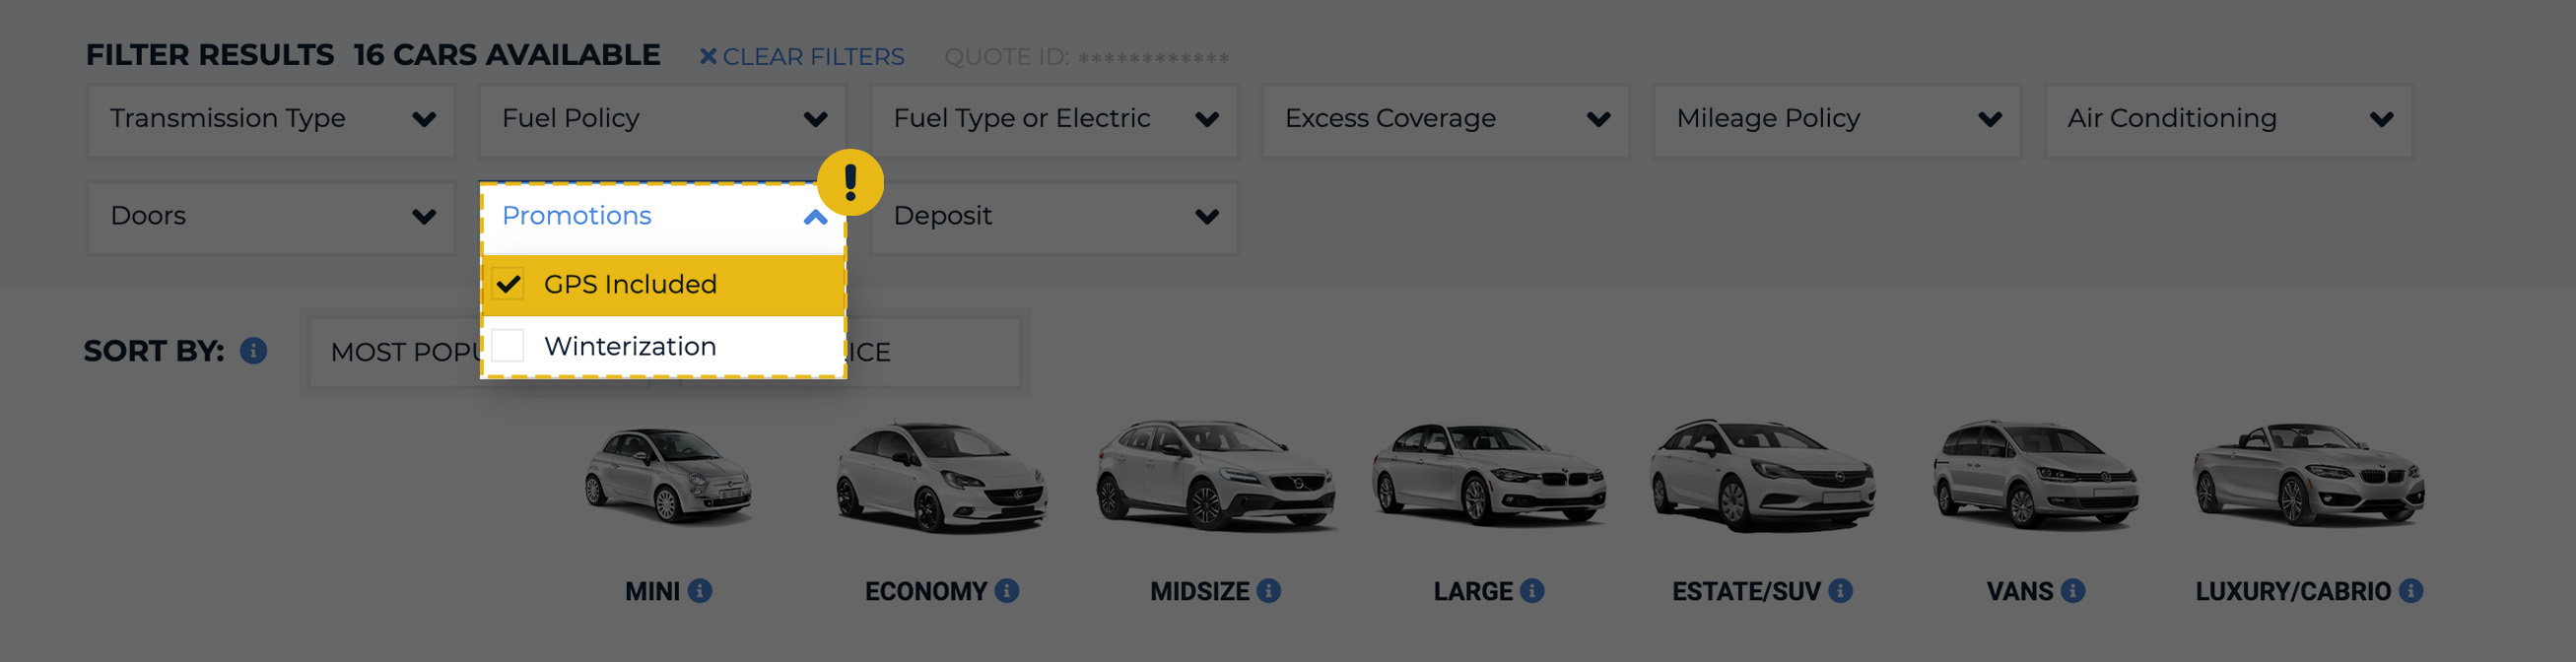Open the Fuel Policy dropdown
The height and width of the screenshot is (662, 2576).
[x=663, y=120]
